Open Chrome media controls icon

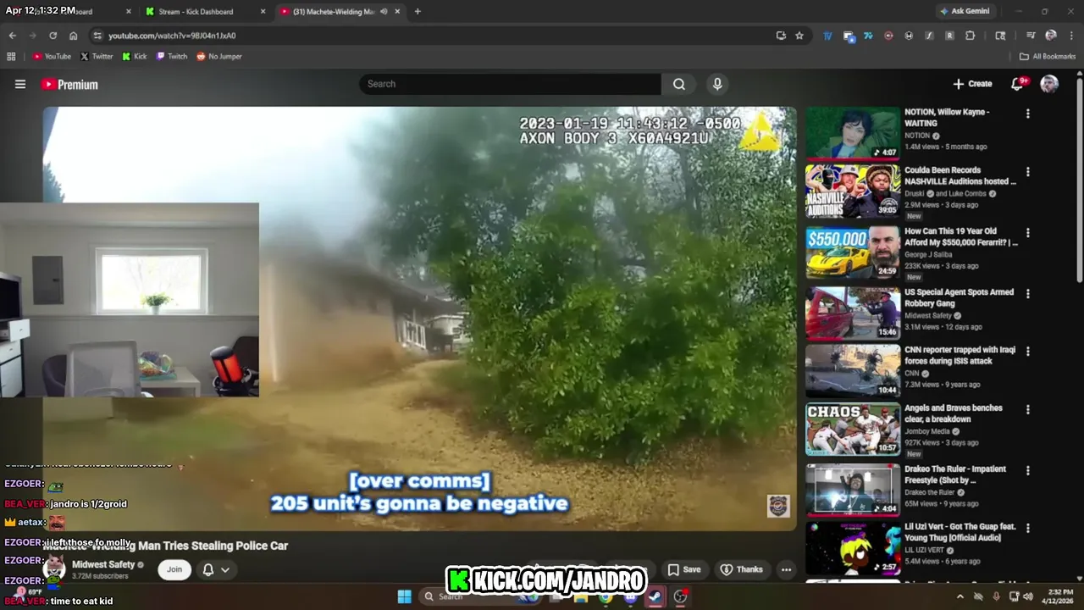[1031, 36]
